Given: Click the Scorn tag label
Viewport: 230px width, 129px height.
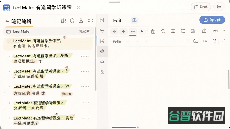Looking at the screenshot, I should [x=66, y=94].
